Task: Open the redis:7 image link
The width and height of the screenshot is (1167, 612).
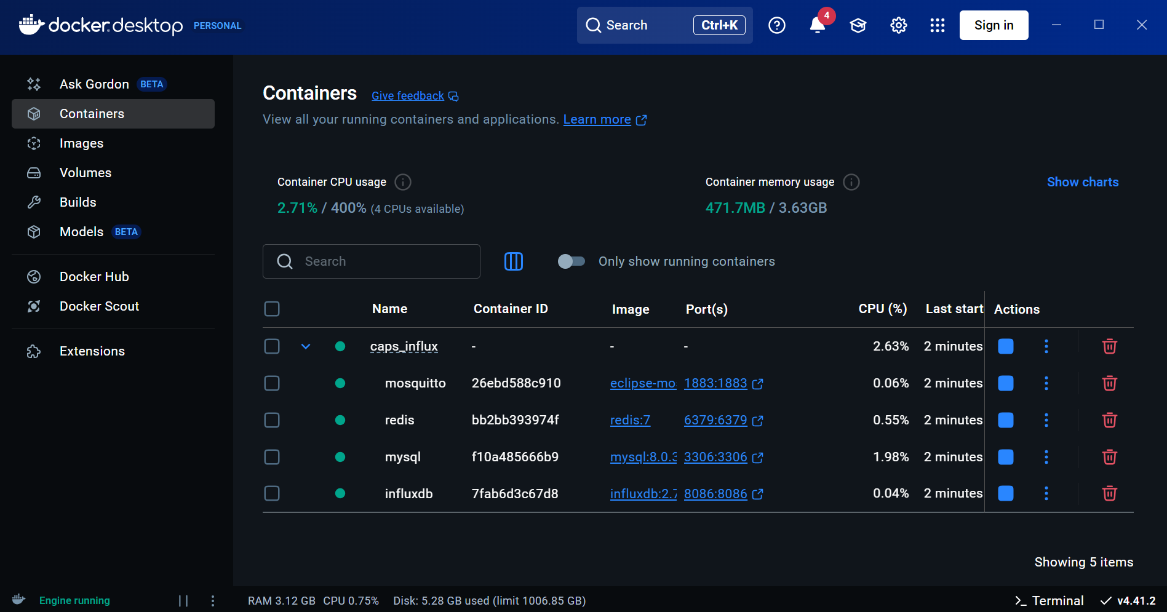Action: [630, 420]
